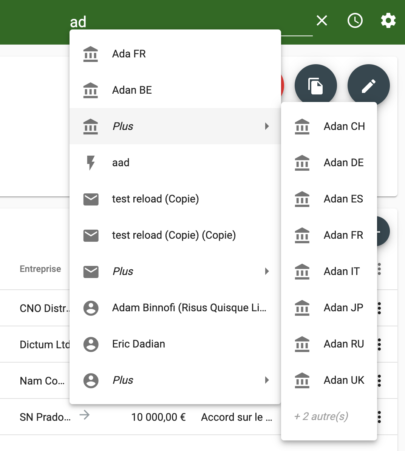Open three-dot menu for SN Prado row
The image size is (405, 451).
pos(379,417)
